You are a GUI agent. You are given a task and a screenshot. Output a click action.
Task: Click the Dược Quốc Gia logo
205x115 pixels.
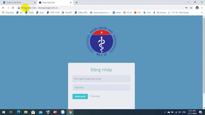(101, 42)
